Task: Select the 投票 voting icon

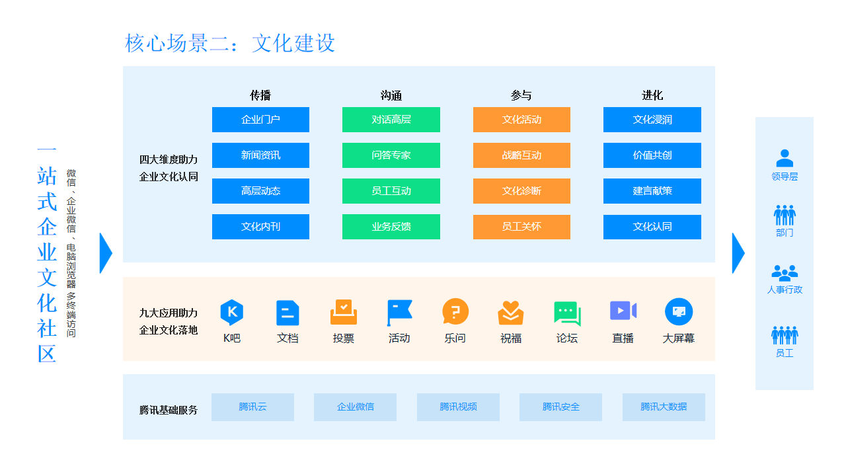Action: (x=344, y=313)
